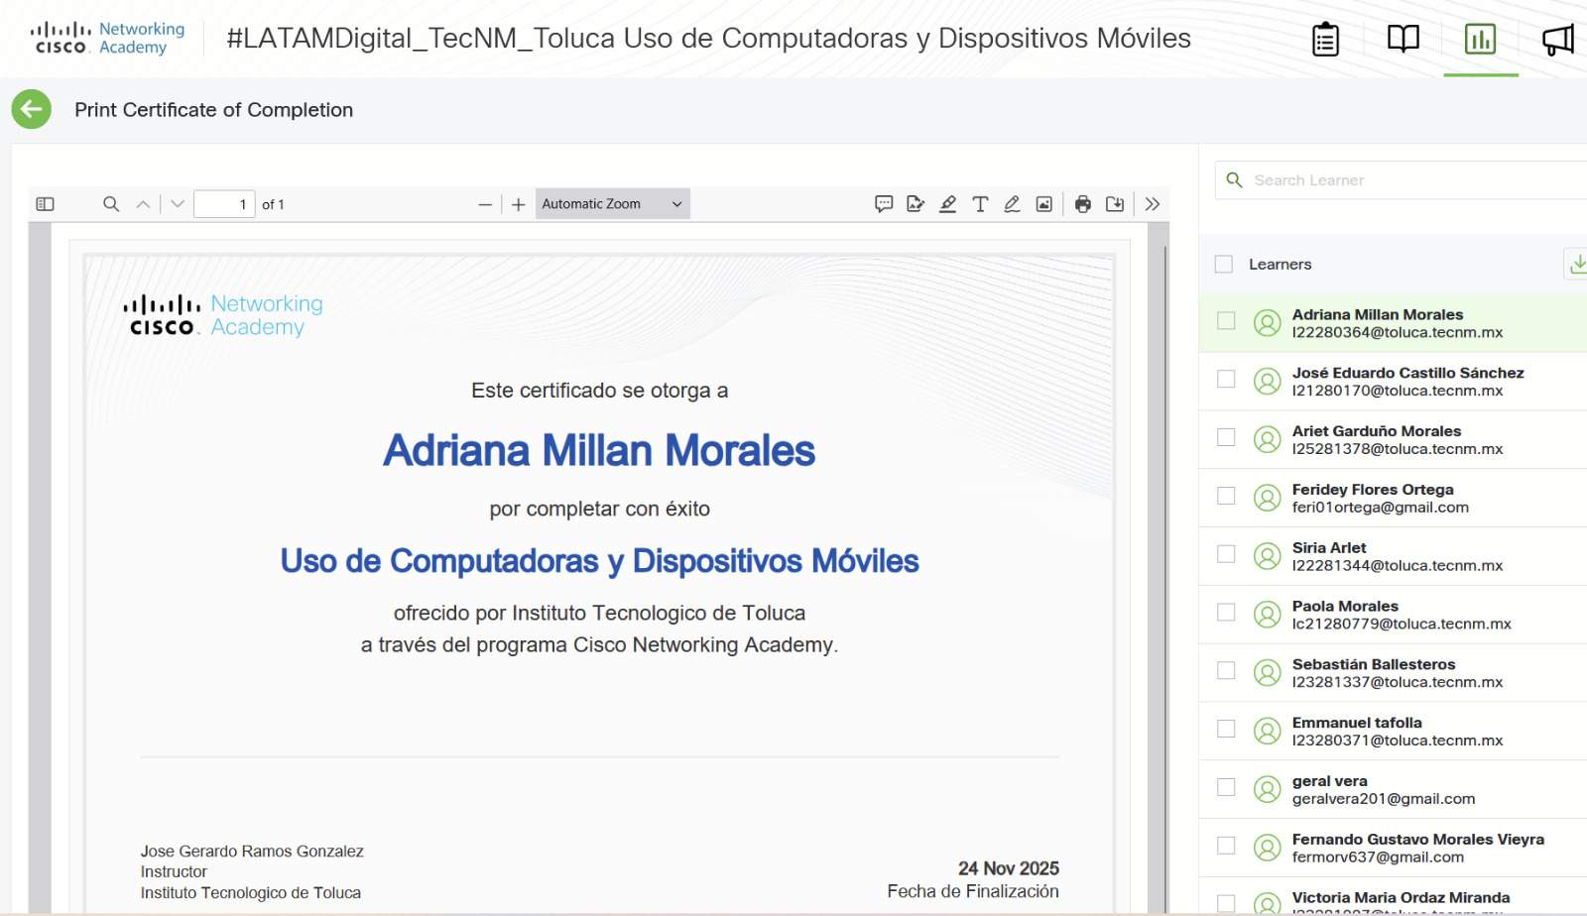The height and width of the screenshot is (916, 1587).
Task: Select the add text annotation tool
Action: tap(980, 204)
